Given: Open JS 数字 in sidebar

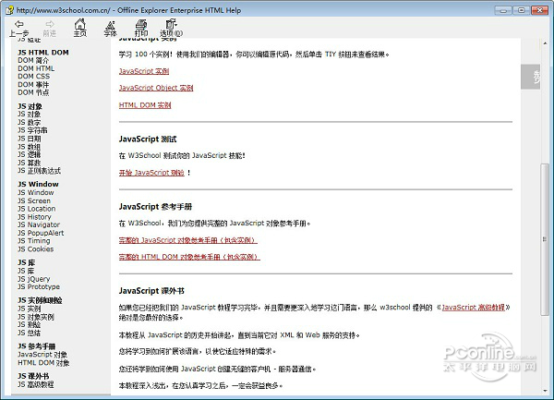Looking at the screenshot, I should tap(29, 122).
